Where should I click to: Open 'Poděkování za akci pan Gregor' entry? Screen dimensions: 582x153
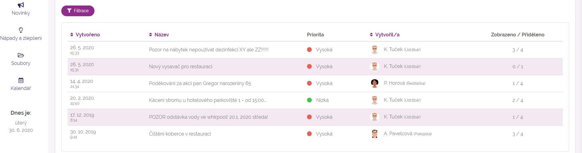(200, 84)
